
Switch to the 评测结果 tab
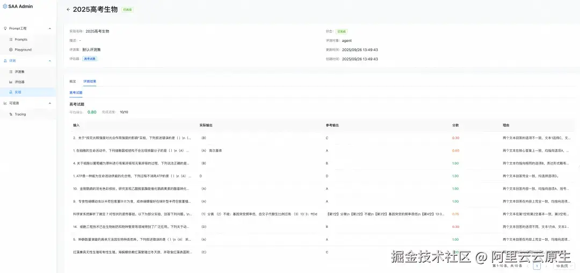[x=90, y=81]
